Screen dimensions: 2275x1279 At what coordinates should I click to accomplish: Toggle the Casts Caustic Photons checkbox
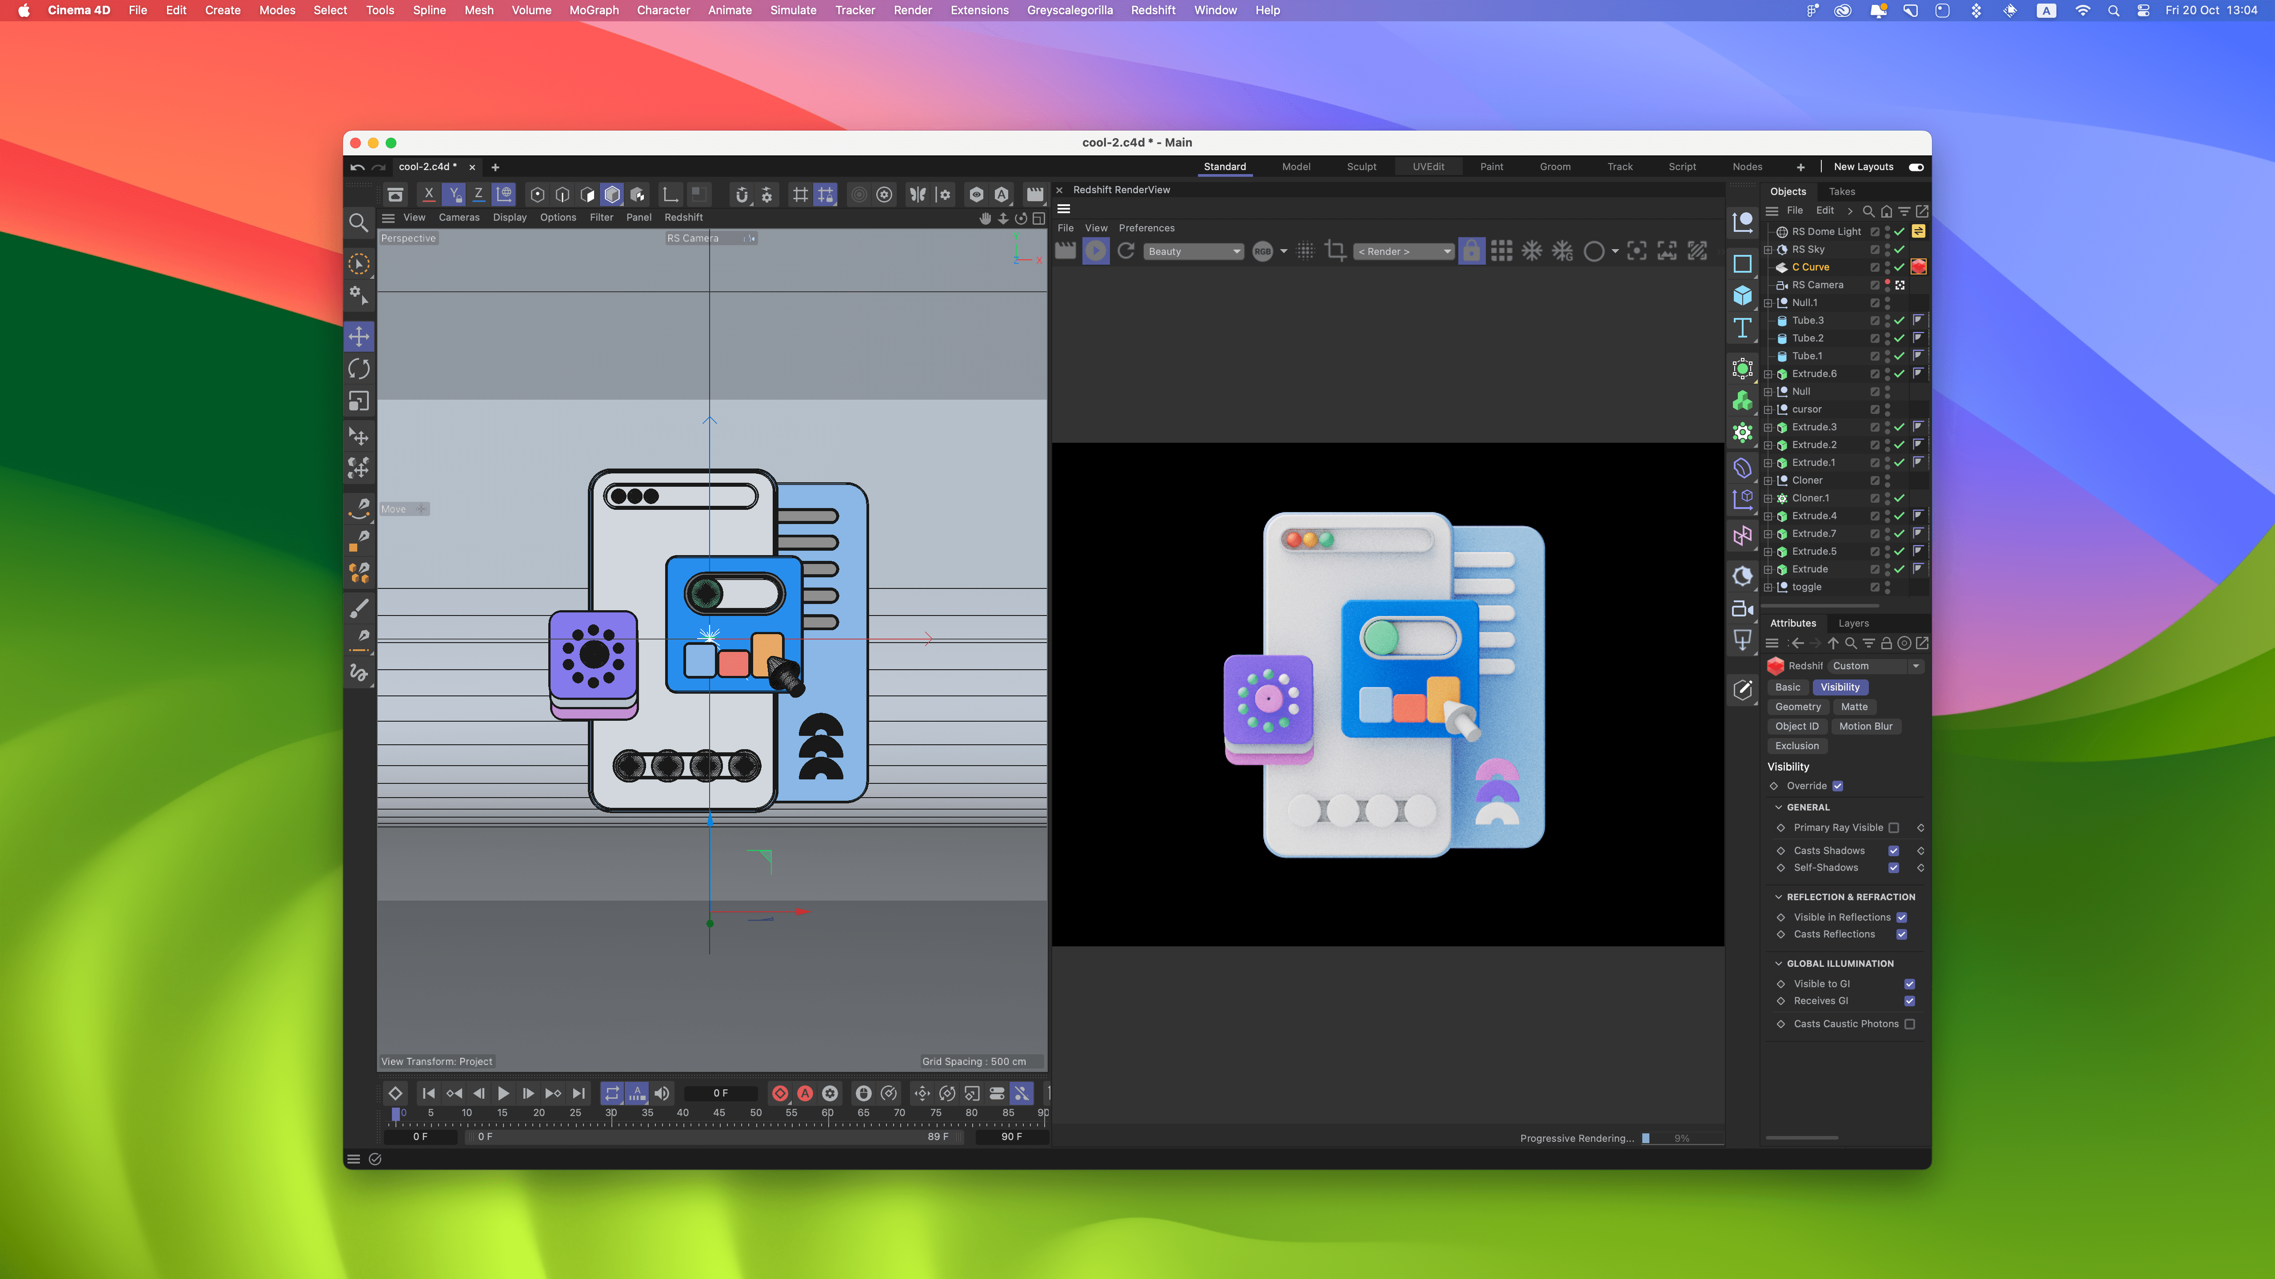point(1909,1024)
